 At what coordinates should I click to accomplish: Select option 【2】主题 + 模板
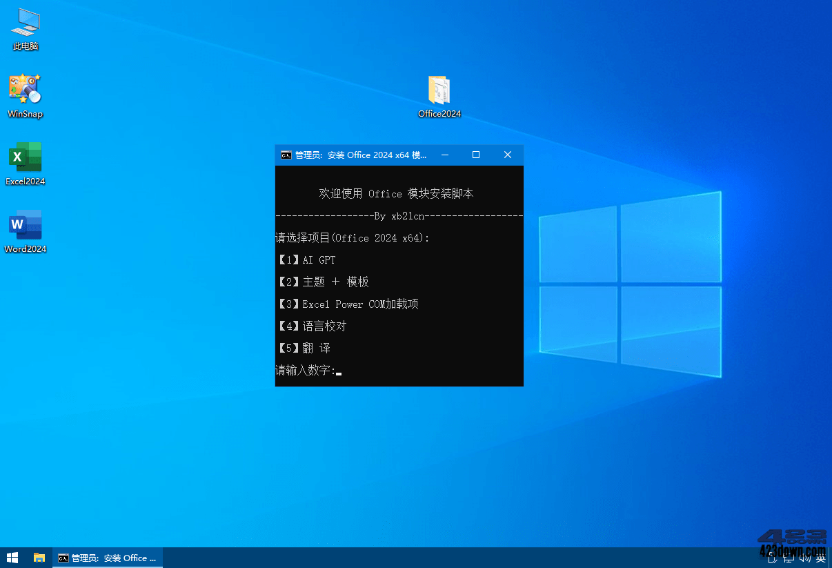pyautogui.click(x=323, y=282)
